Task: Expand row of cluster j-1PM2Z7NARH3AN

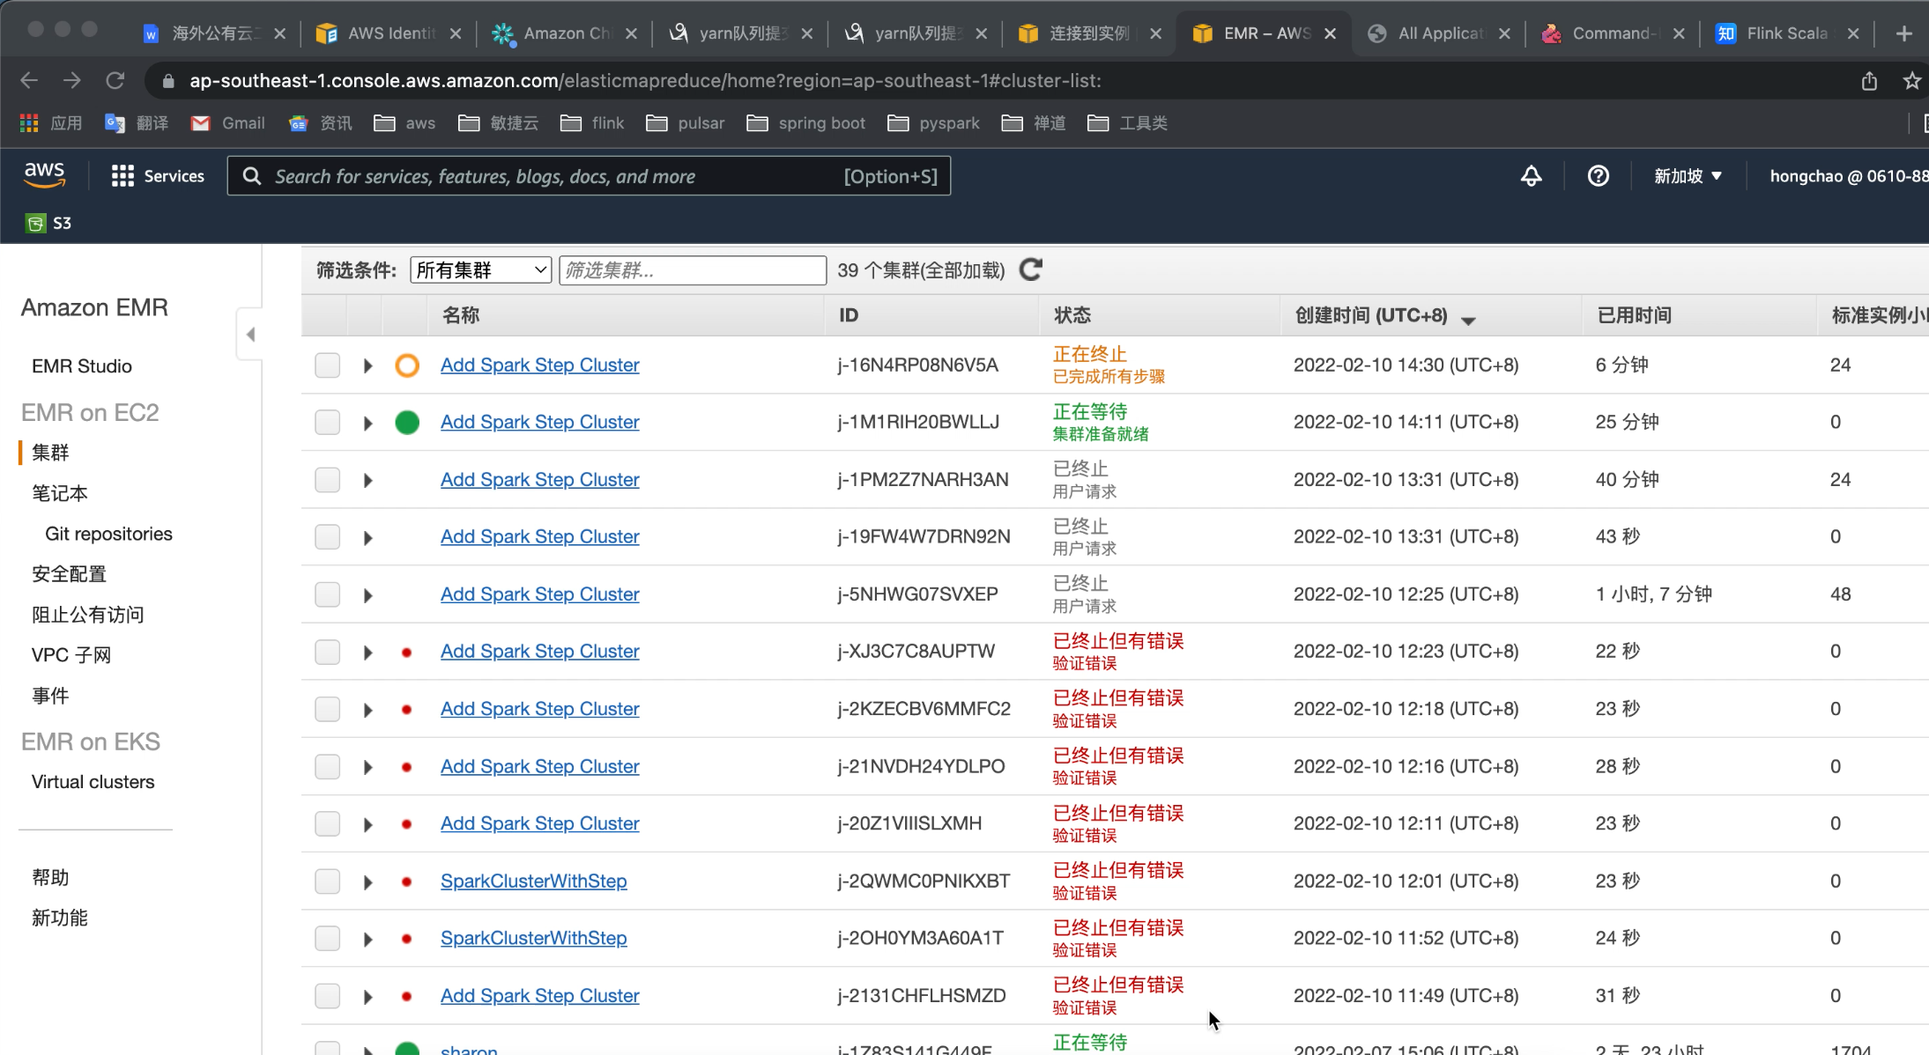Action: pyautogui.click(x=367, y=480)
